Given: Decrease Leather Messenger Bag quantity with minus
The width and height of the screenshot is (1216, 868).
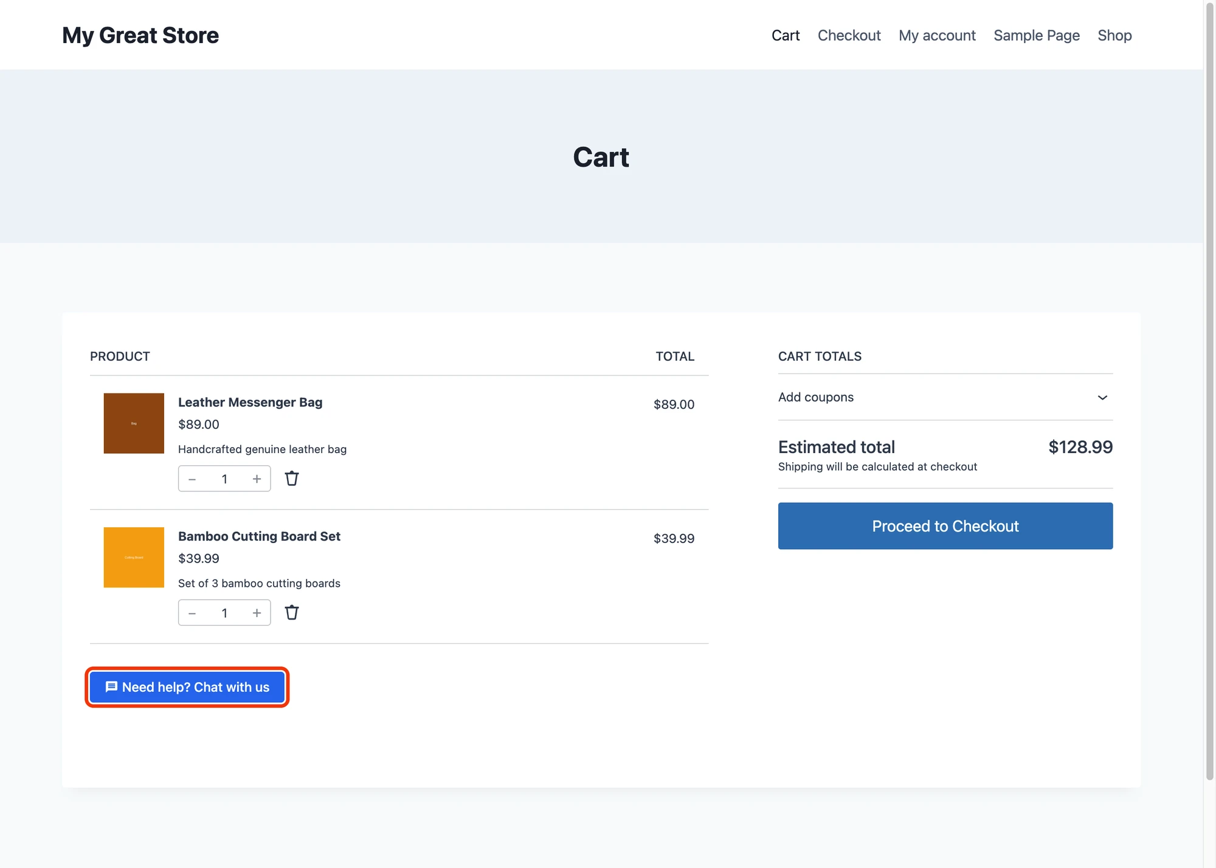Looking at the screenshot, I should click(192, 479).
